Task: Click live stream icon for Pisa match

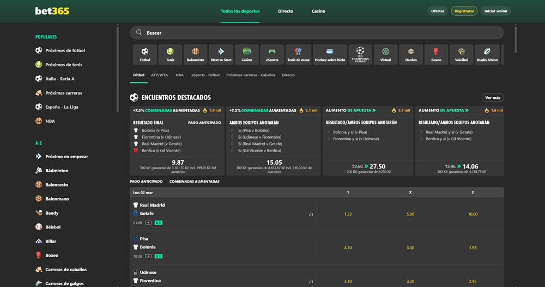Action: 148,256
